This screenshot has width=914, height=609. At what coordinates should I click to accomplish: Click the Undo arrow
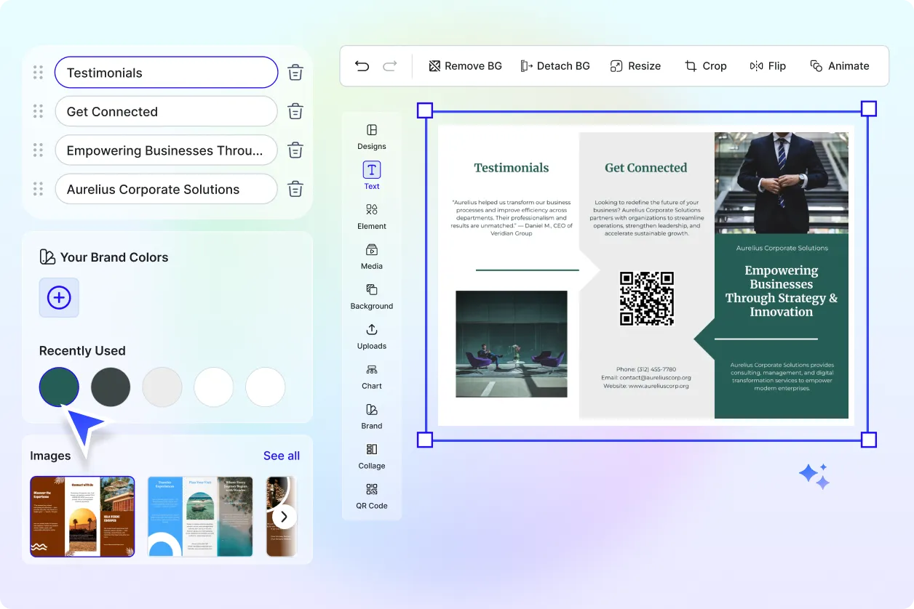[362, 65]
